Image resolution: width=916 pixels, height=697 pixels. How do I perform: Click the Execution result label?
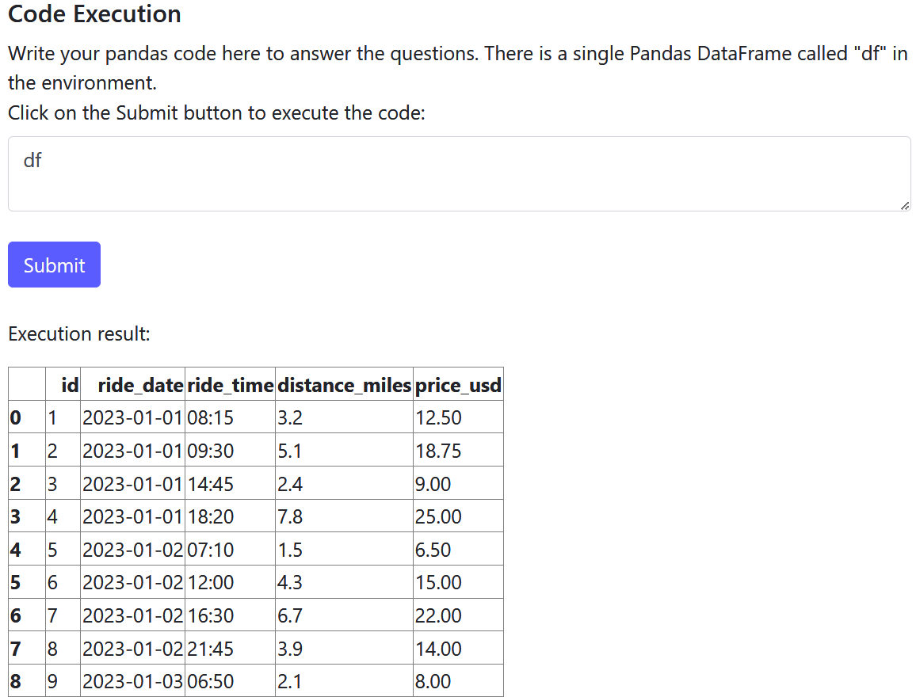(x=79, y=333)
